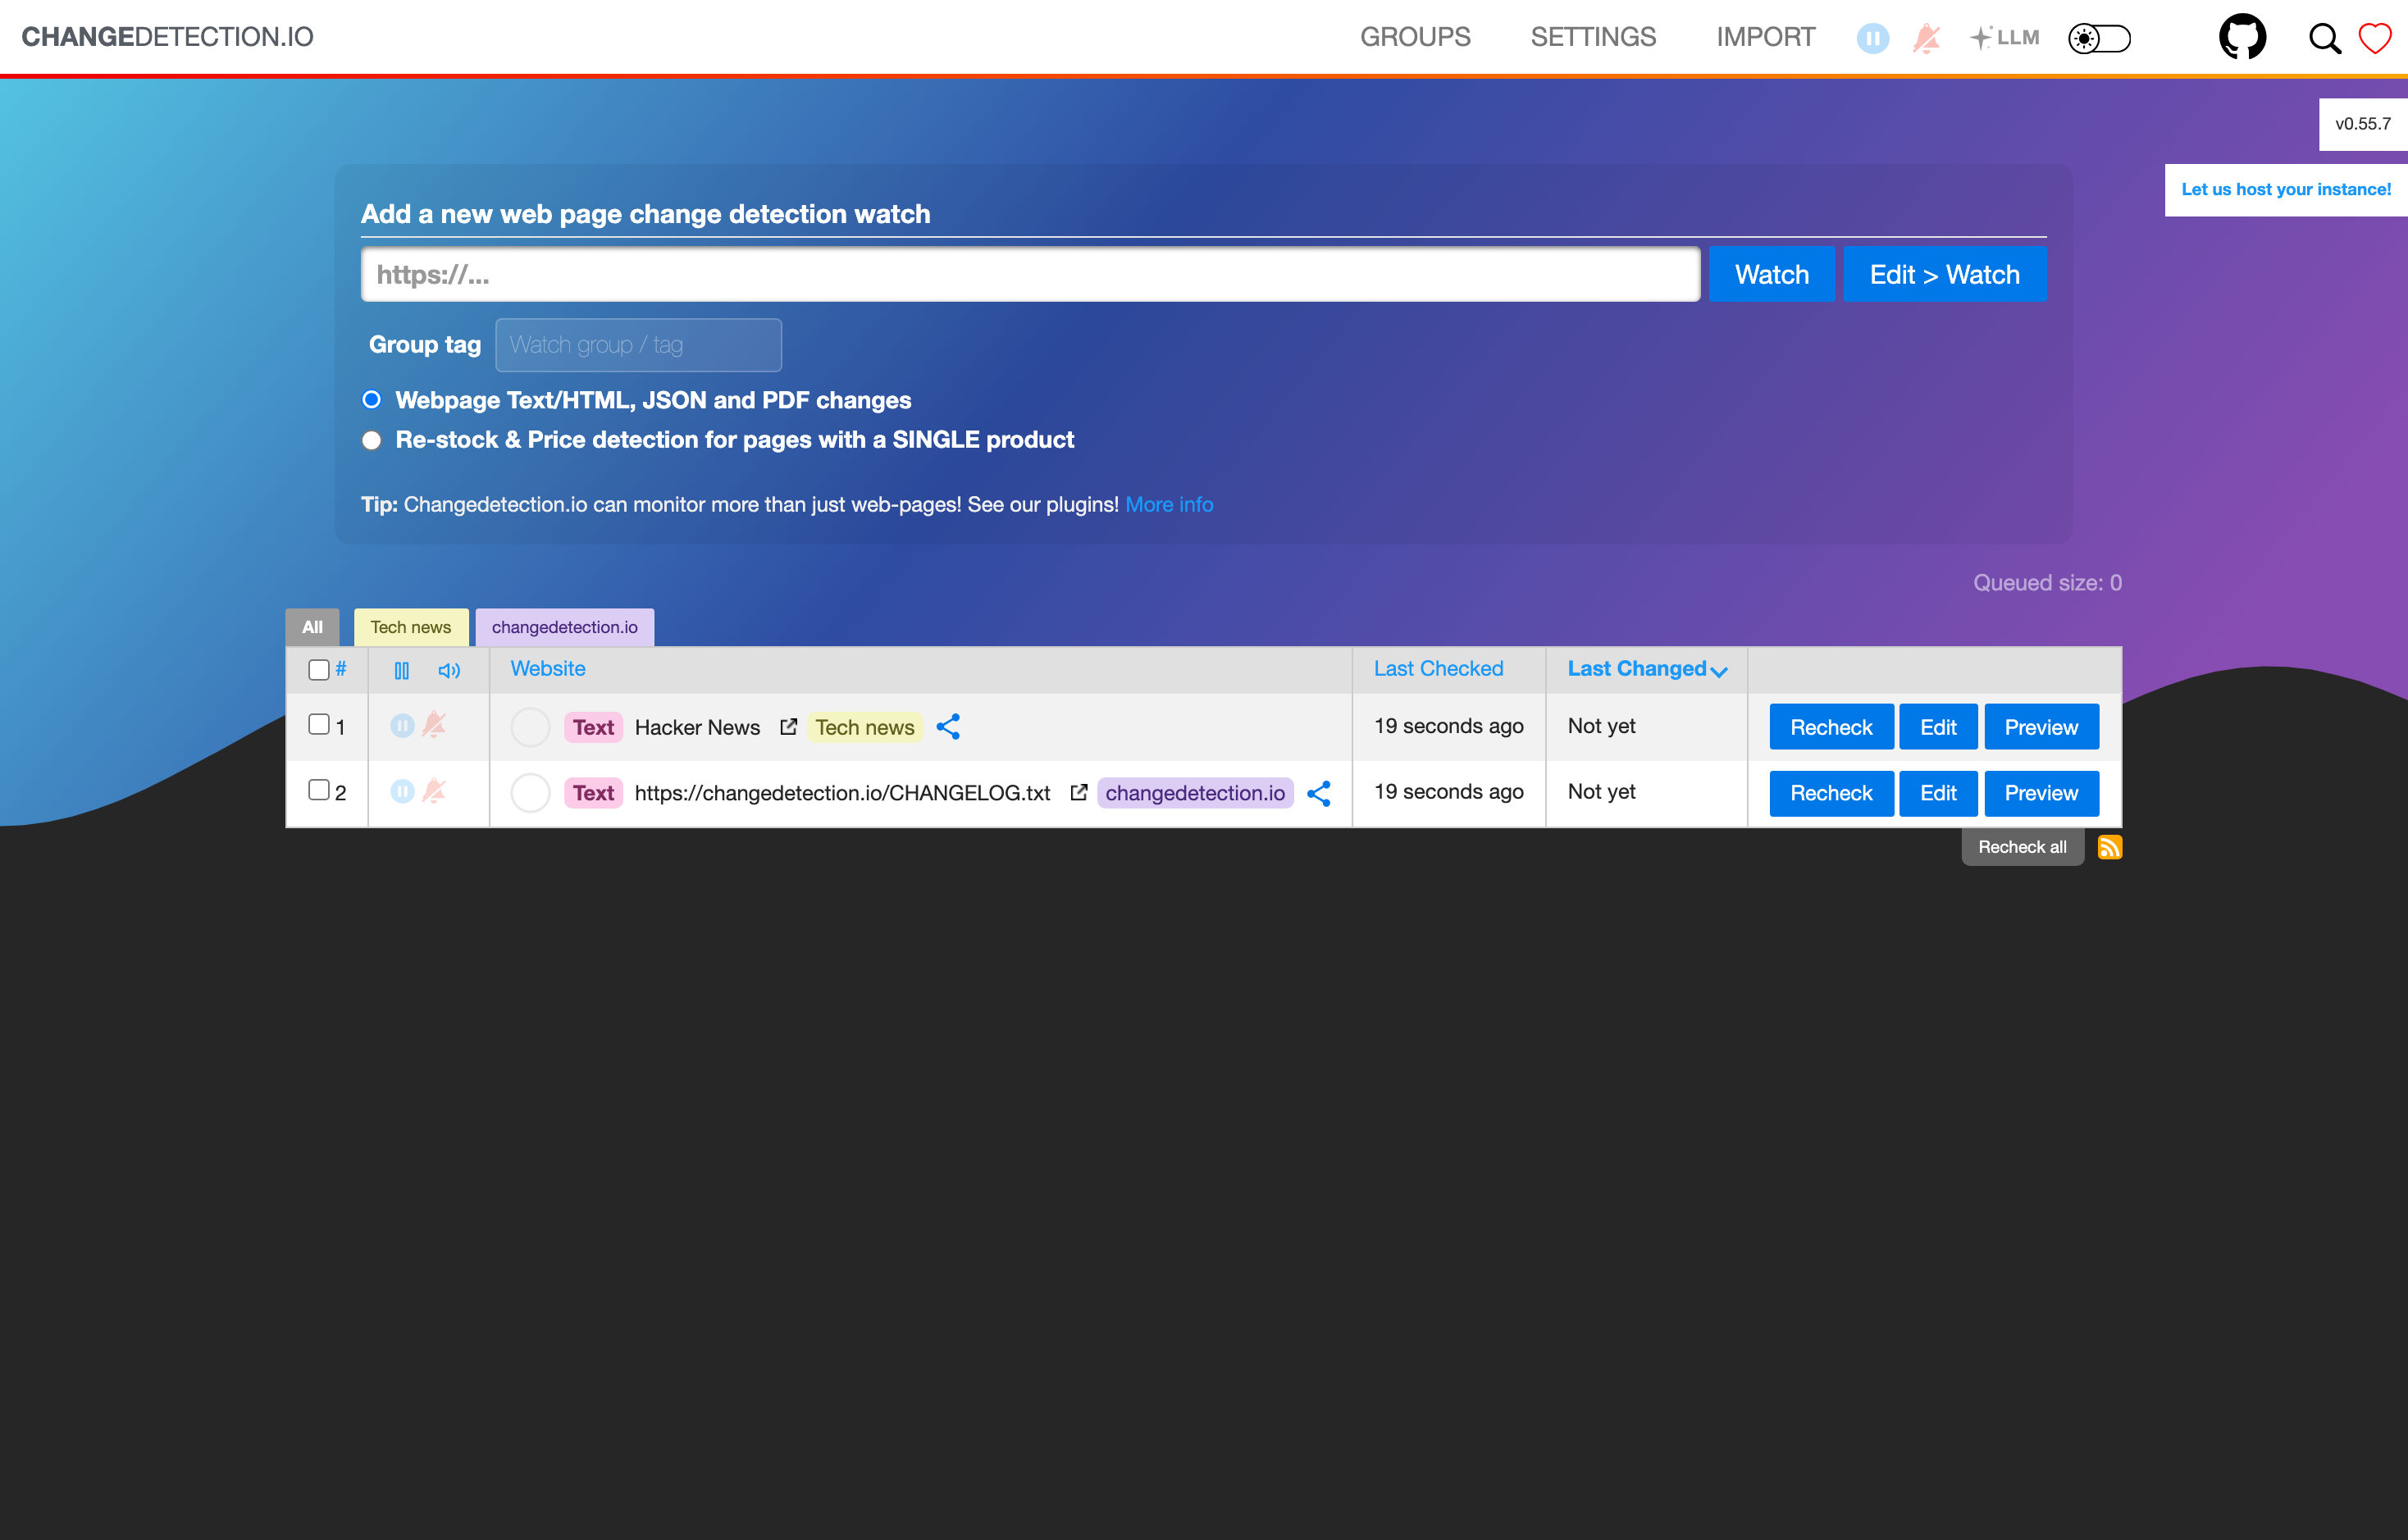Switch to the All tab

312,627
